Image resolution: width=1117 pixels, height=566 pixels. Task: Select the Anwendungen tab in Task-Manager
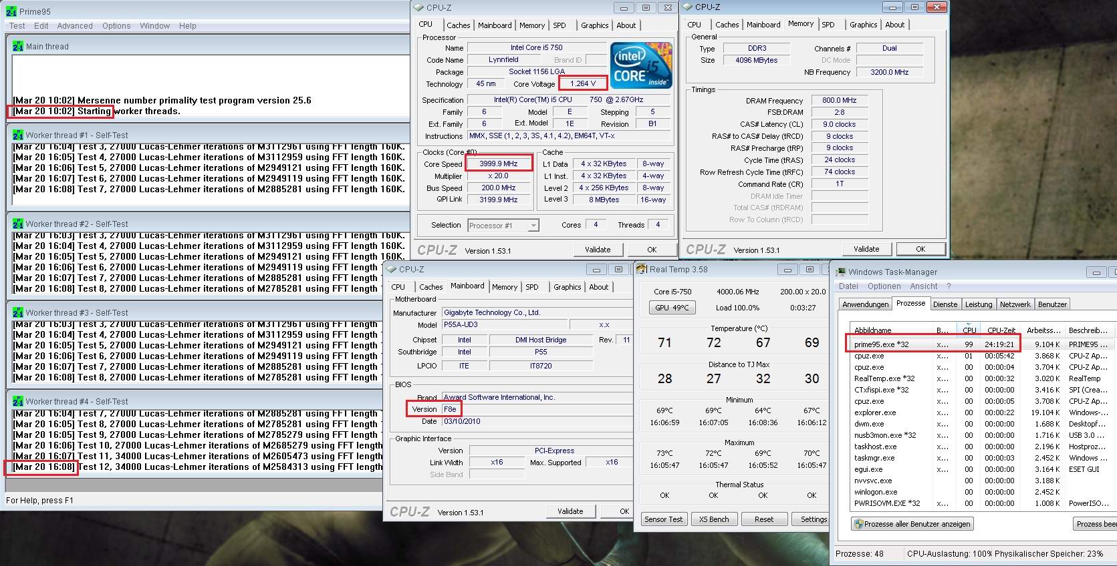tap(866, 304)
